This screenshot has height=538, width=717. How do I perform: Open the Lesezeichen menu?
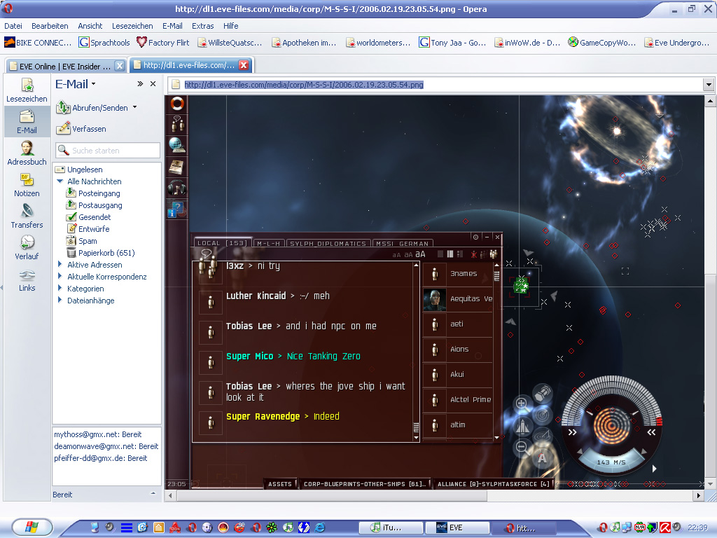132,26
